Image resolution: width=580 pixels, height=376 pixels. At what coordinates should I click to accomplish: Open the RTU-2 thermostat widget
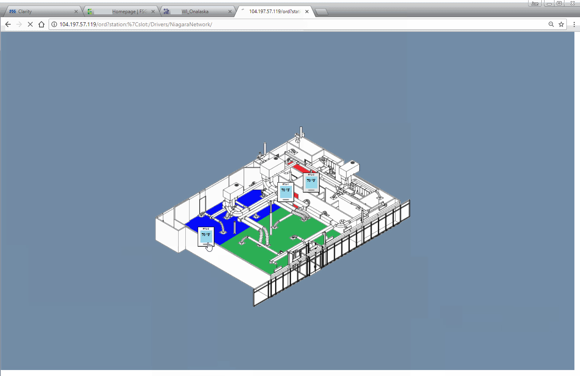206,236
